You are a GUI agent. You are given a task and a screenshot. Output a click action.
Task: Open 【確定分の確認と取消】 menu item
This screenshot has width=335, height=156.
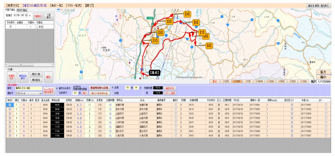click(x=34, y=5)
